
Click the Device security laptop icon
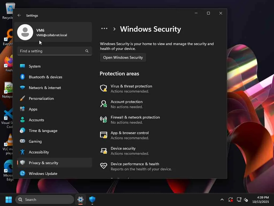tap(104, 151)
